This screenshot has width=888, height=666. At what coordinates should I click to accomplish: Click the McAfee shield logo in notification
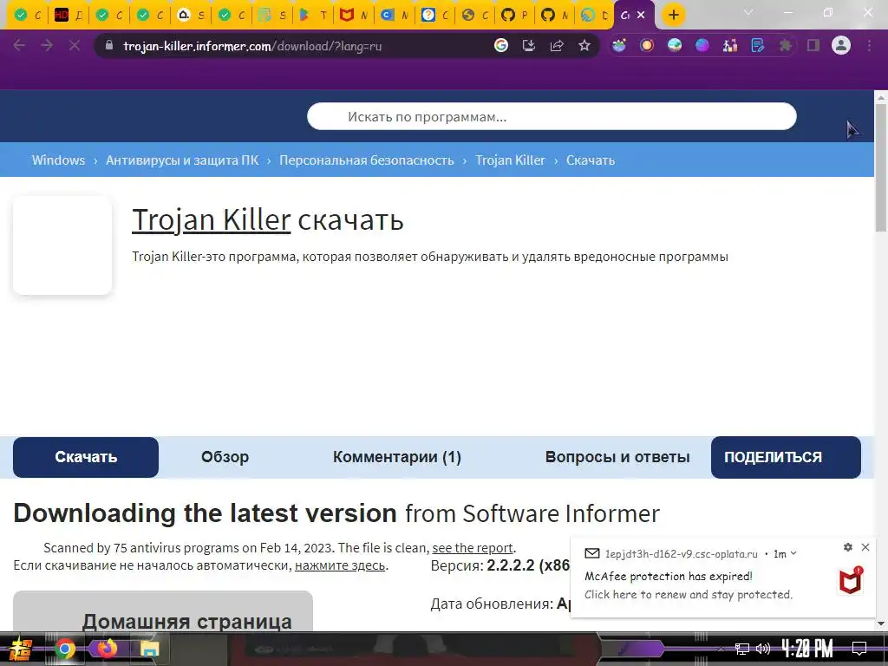[851, 580]
